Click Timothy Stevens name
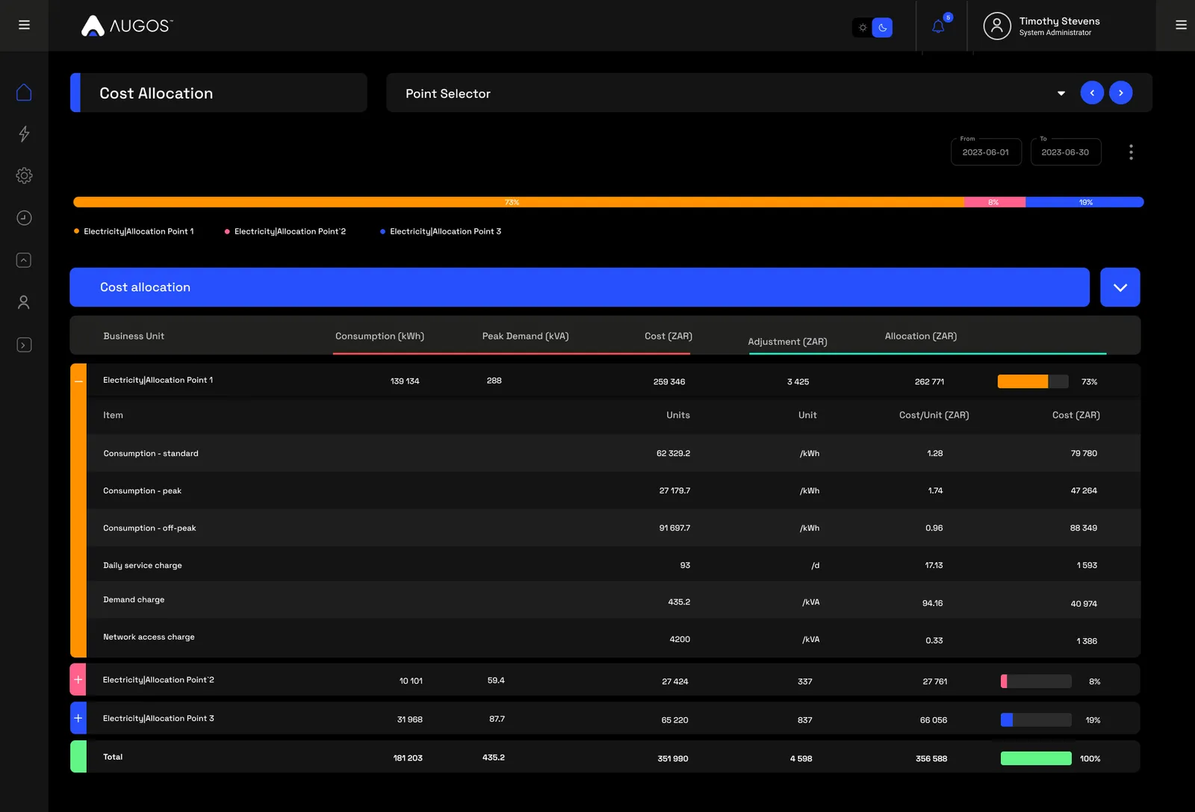 pos(1059,21)
